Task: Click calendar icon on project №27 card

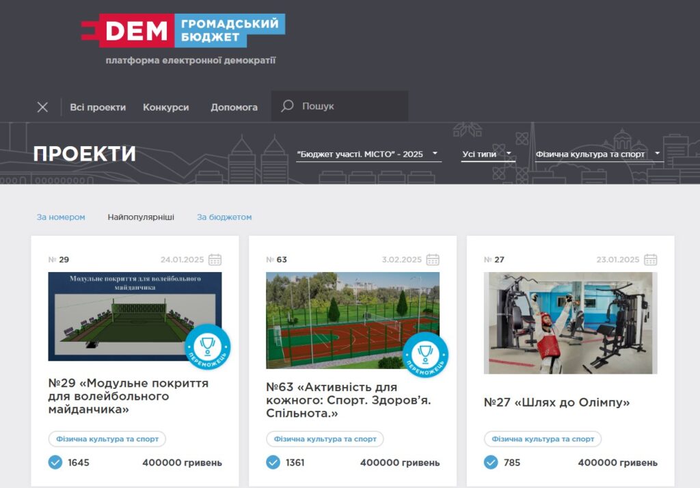Action: point(651,260)
